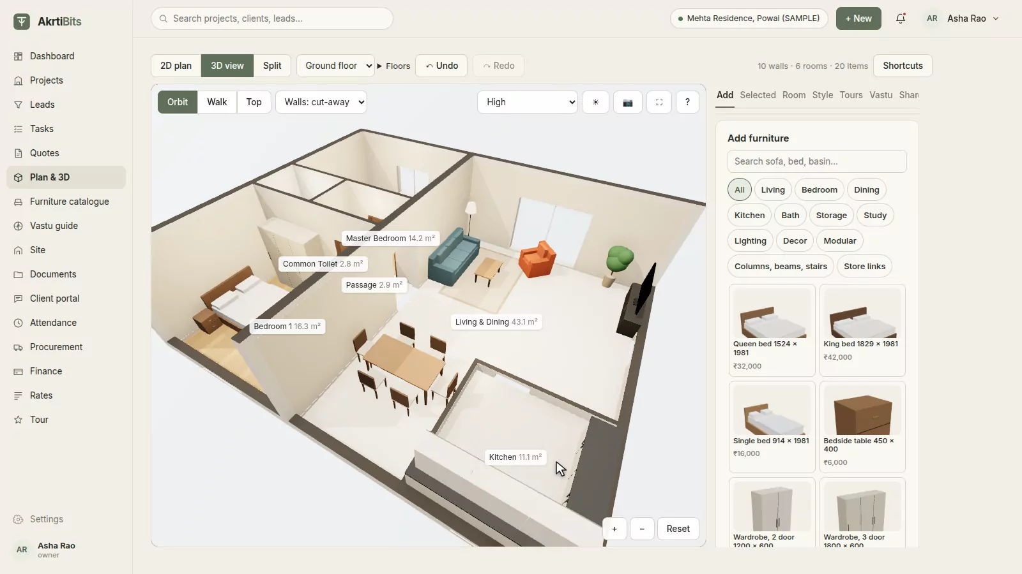Click the + New button
The height and width of the screenshot is (574, 1022).
coord(858,18)
